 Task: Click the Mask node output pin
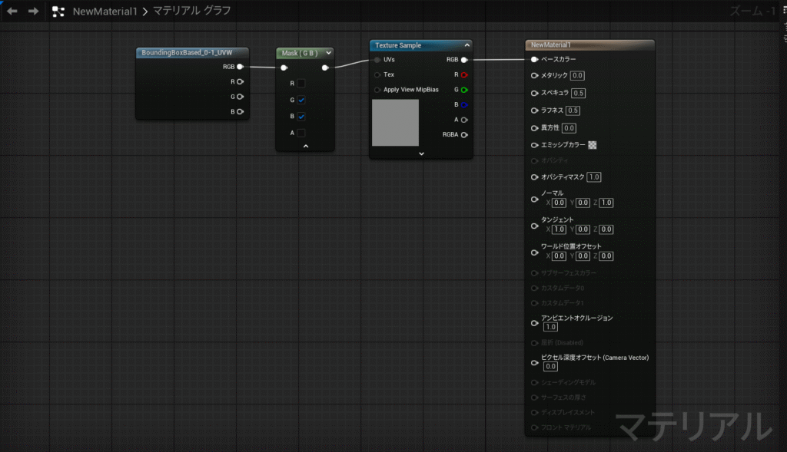325,68
